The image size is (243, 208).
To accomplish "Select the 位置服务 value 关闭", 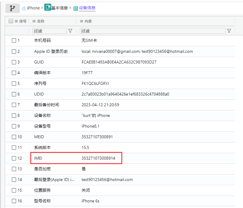I will [85, 190].
